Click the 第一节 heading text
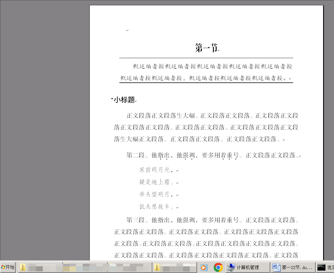 [206, 48]
